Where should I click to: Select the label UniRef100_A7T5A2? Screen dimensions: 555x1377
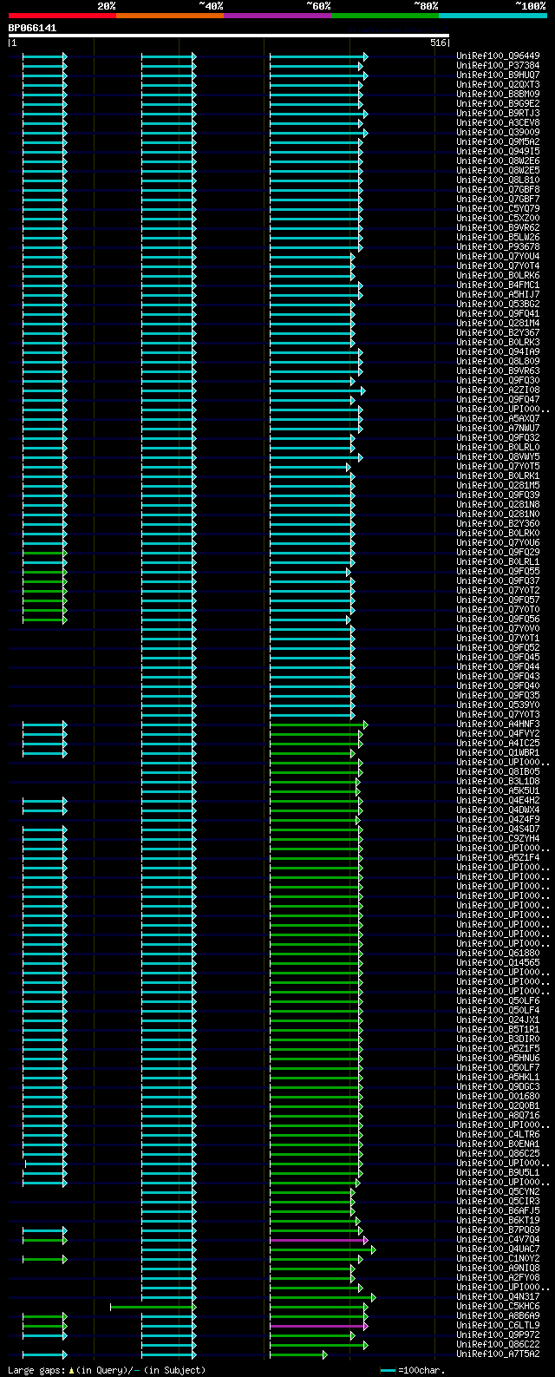[498, 1354]
